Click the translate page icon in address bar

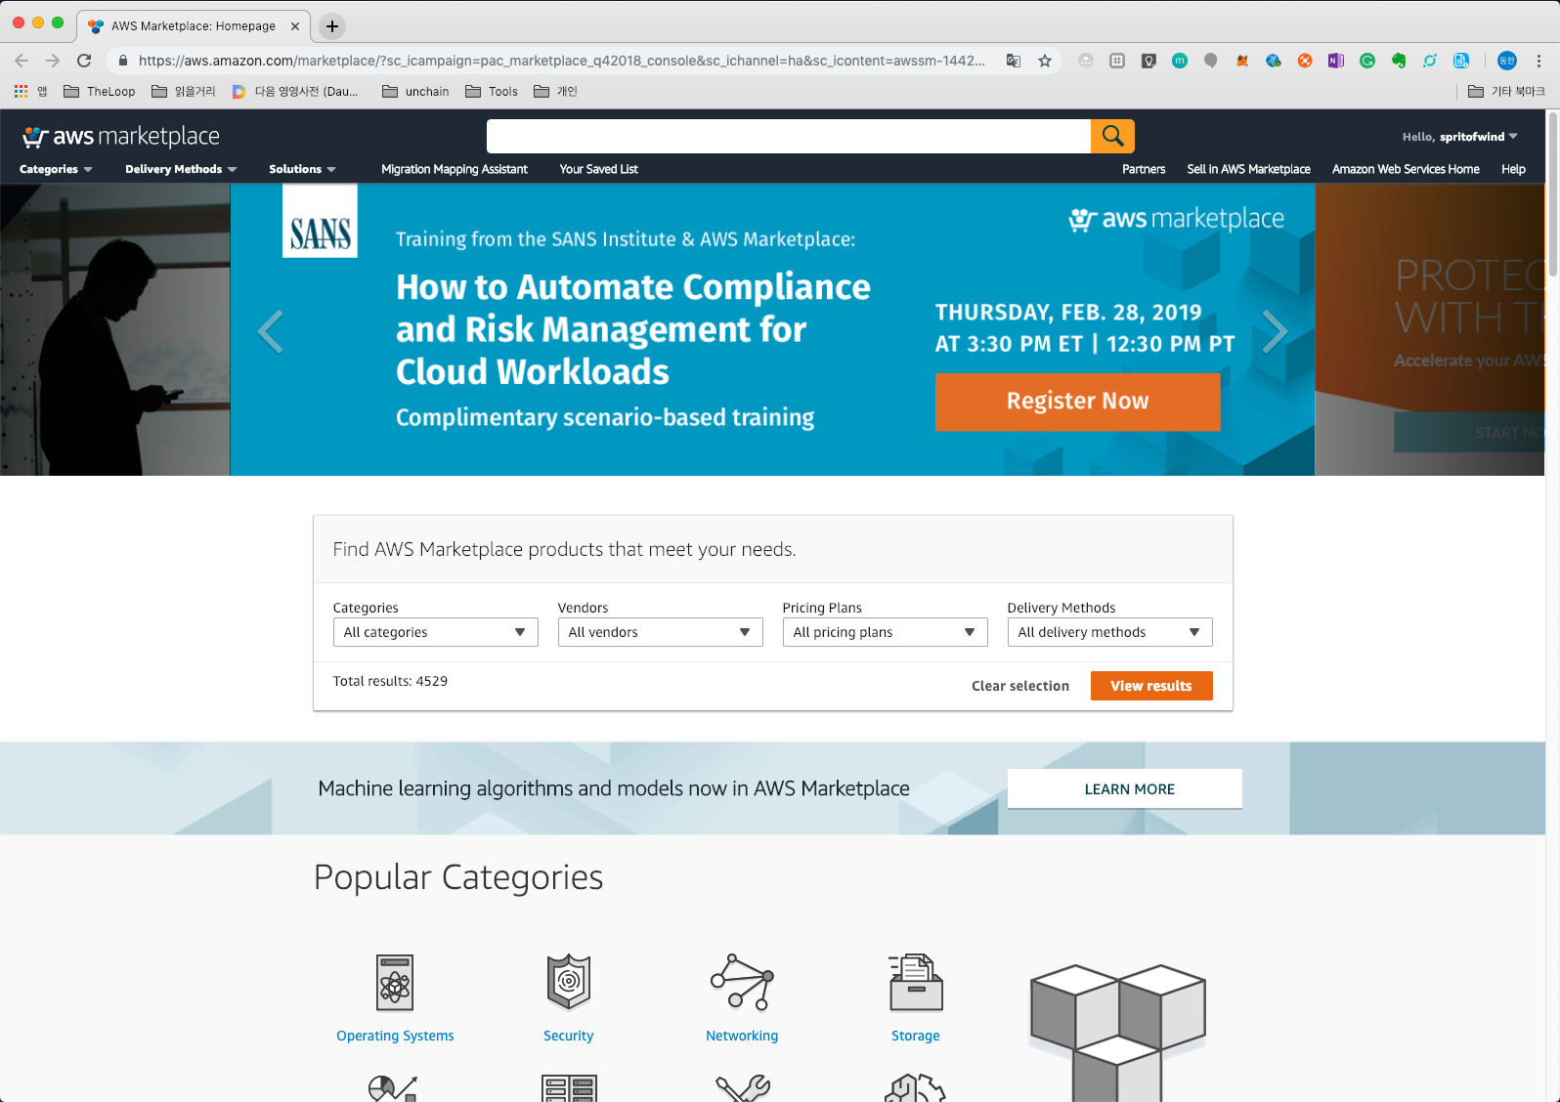click(1014, 61)
